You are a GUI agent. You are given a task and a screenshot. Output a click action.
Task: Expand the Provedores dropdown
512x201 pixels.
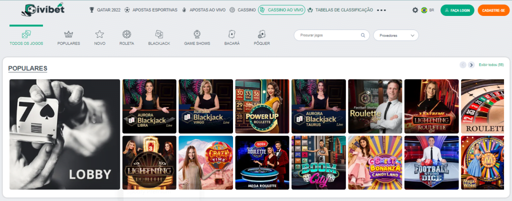pos(396,35)
